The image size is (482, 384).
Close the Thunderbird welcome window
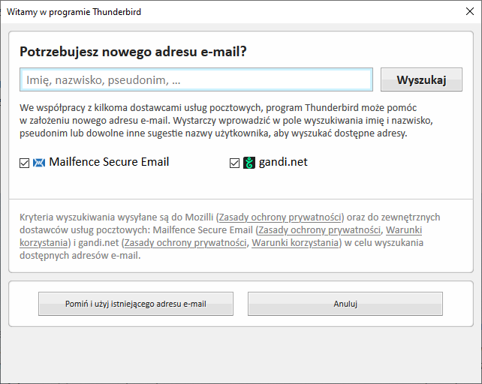click(470, 12)
